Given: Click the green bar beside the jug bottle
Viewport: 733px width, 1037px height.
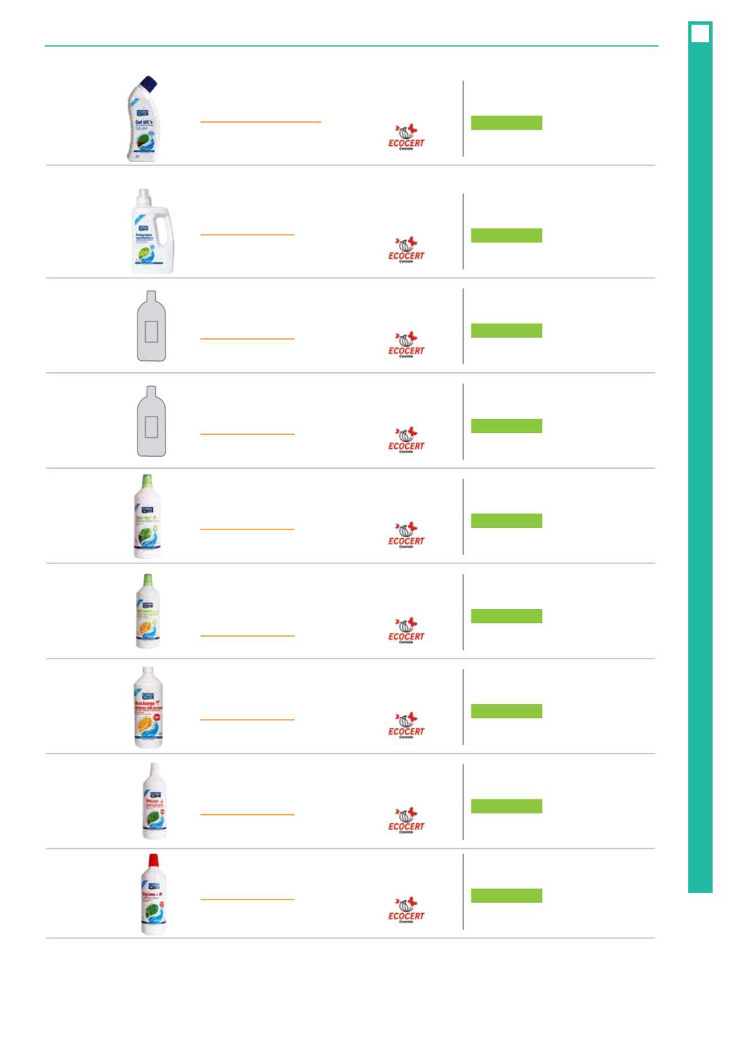Looking at the screenshot, I should pos(506,235).
